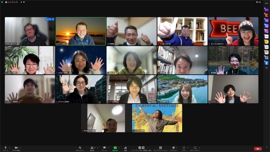
Task: Open Breakout Rooms
Action: tap(160, 148)
